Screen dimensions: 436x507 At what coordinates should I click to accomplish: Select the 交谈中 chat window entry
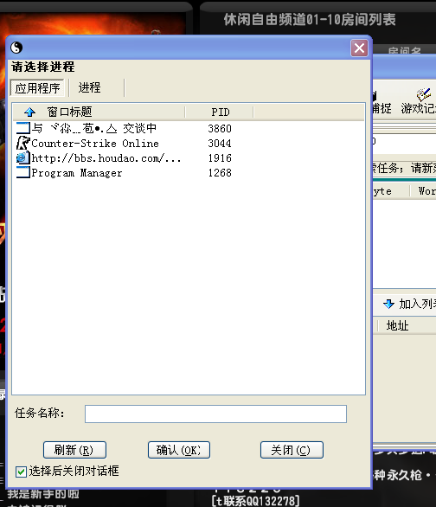pos(94,129)
